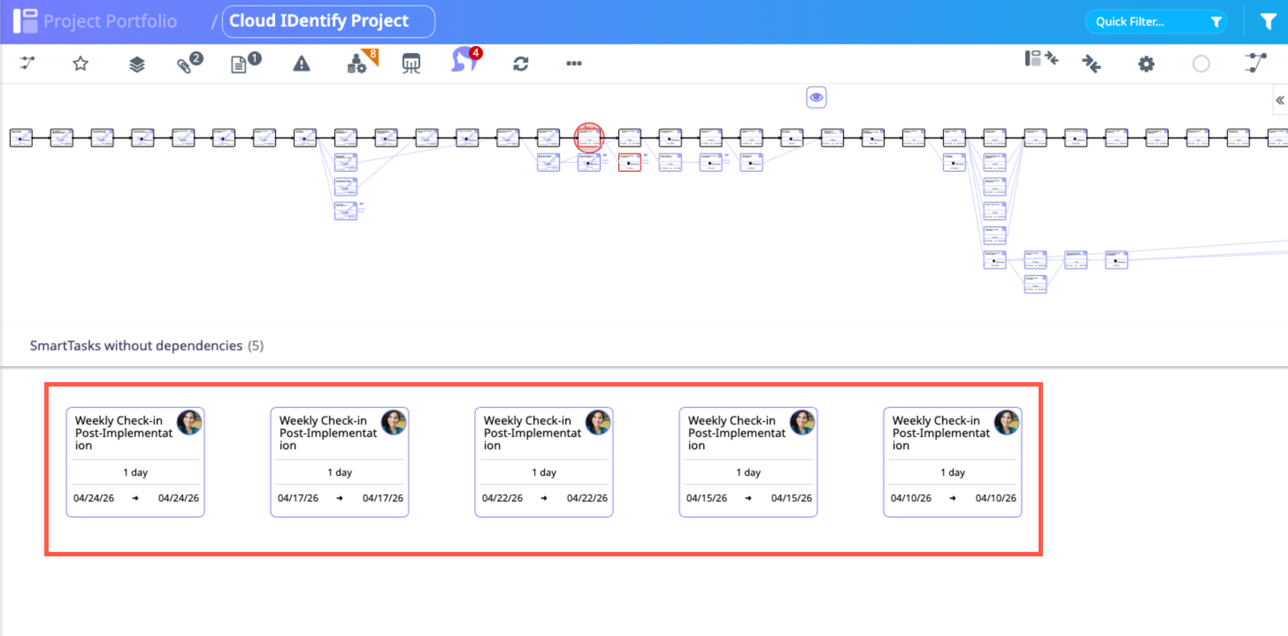Toggle the eye visibility button above network
1288x636 pixels.
816,97
